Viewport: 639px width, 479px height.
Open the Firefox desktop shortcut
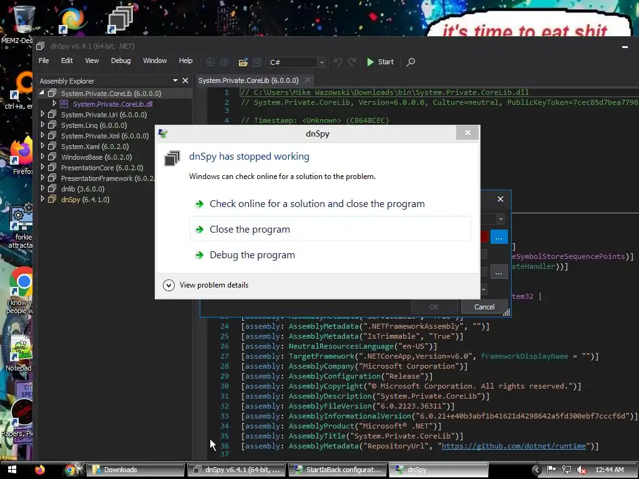click(22, 152)
